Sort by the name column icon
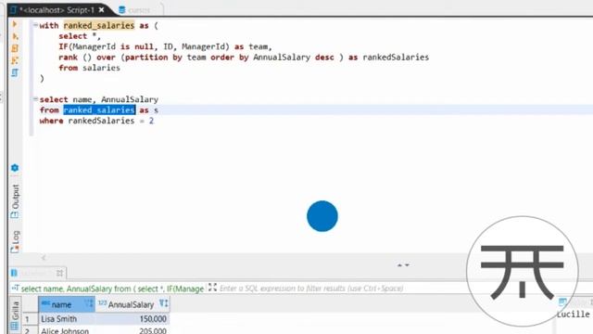593x334 pixels. tap(89, 303)
